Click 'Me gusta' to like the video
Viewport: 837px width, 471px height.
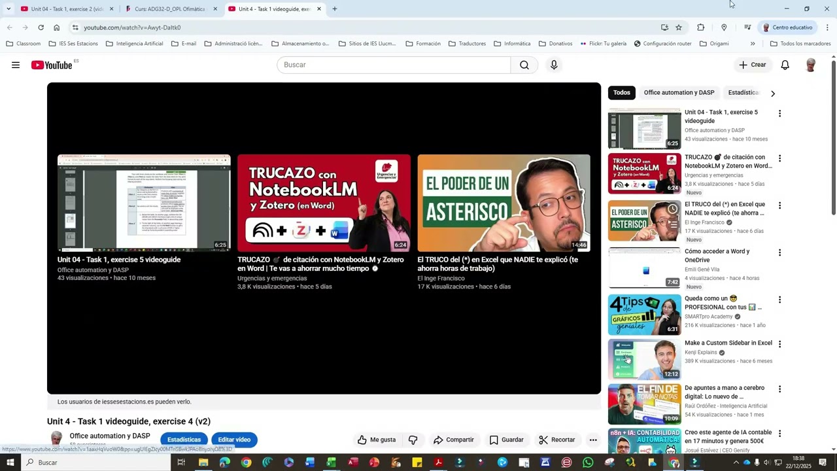pyautogui.click(x=377, y=440)
